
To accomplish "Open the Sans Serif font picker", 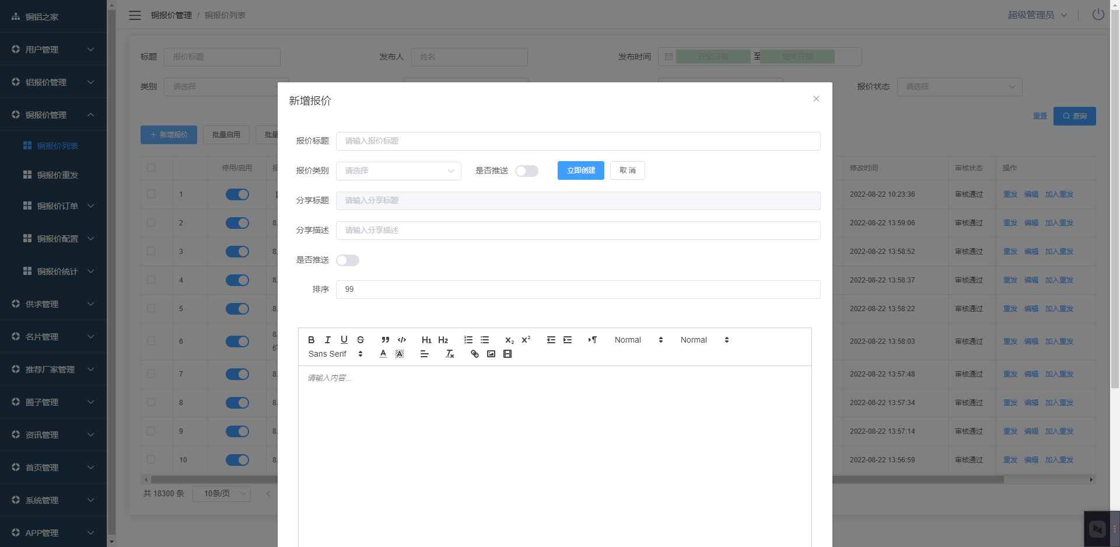I will tap(335, 354).
